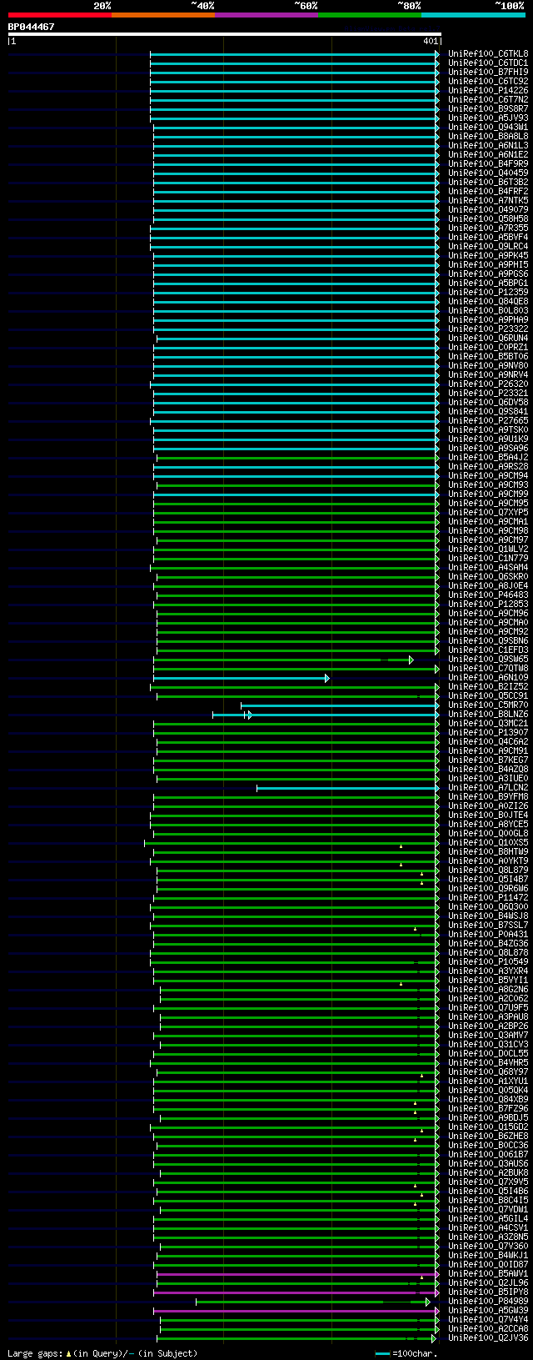Select label UniRef100_A8G2N6
The width and height of the screenshot is (533, 1360).
click(488, 989)
